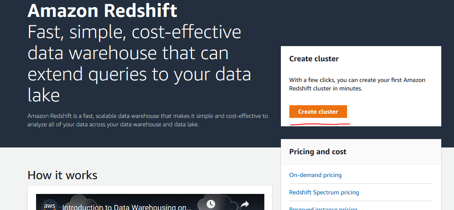This screenshot has width=454, height=210.
Task: Click the orange Create cluster button
Action: tap(318, 112)
